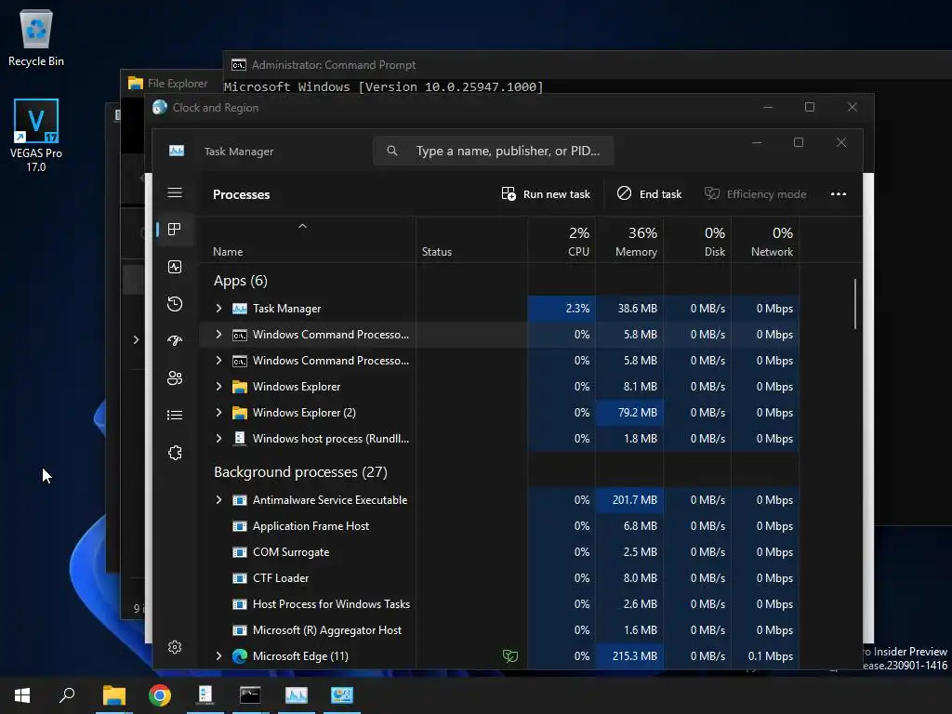
Task: Click the 2.3% CPU cell for Task Manager
Action: [x=561, y=309]
